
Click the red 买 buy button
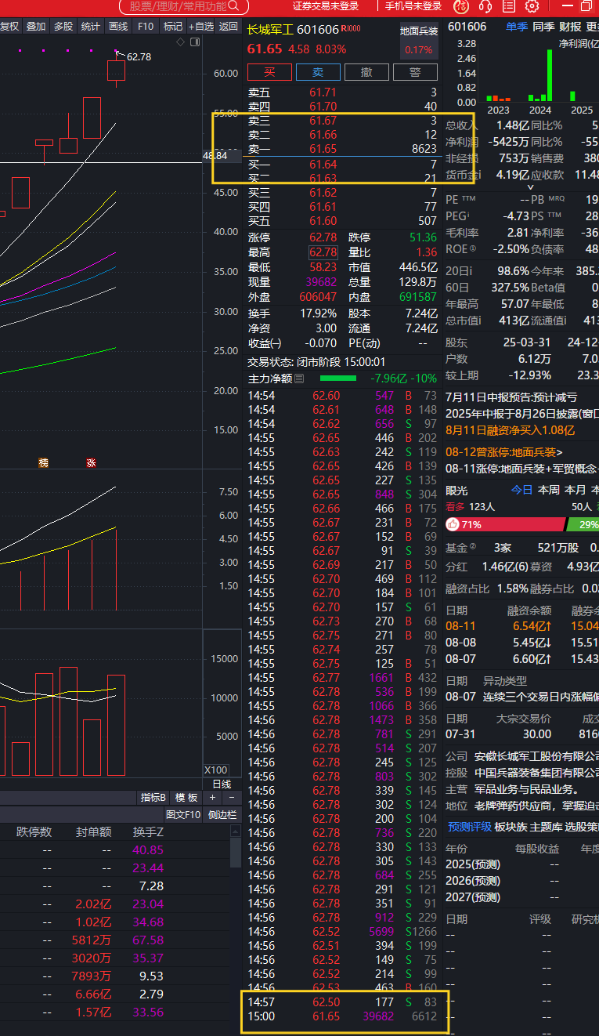coord(269,72)
